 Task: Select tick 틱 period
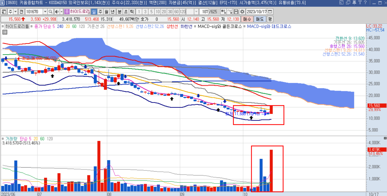point(132,12)
